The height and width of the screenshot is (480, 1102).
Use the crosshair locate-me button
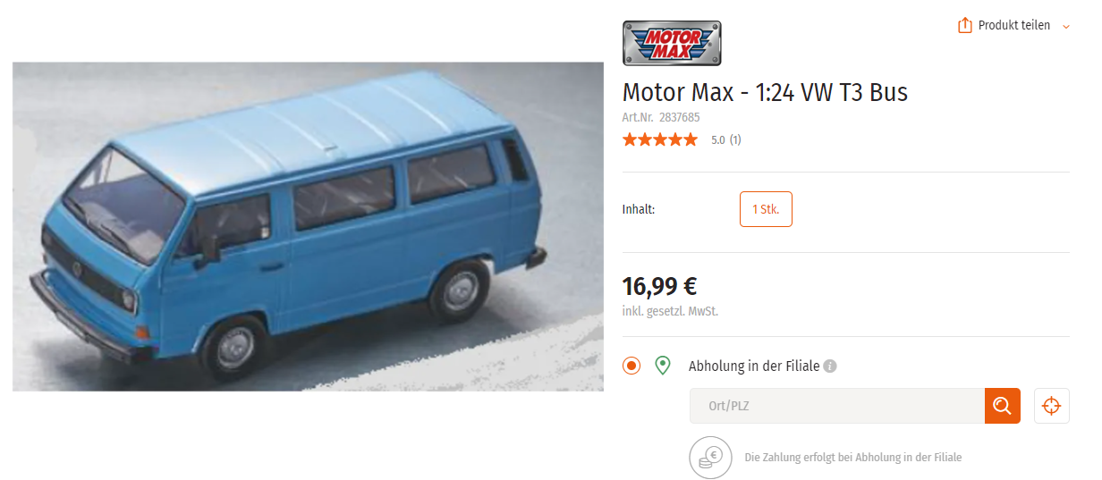pos(1052,406)
